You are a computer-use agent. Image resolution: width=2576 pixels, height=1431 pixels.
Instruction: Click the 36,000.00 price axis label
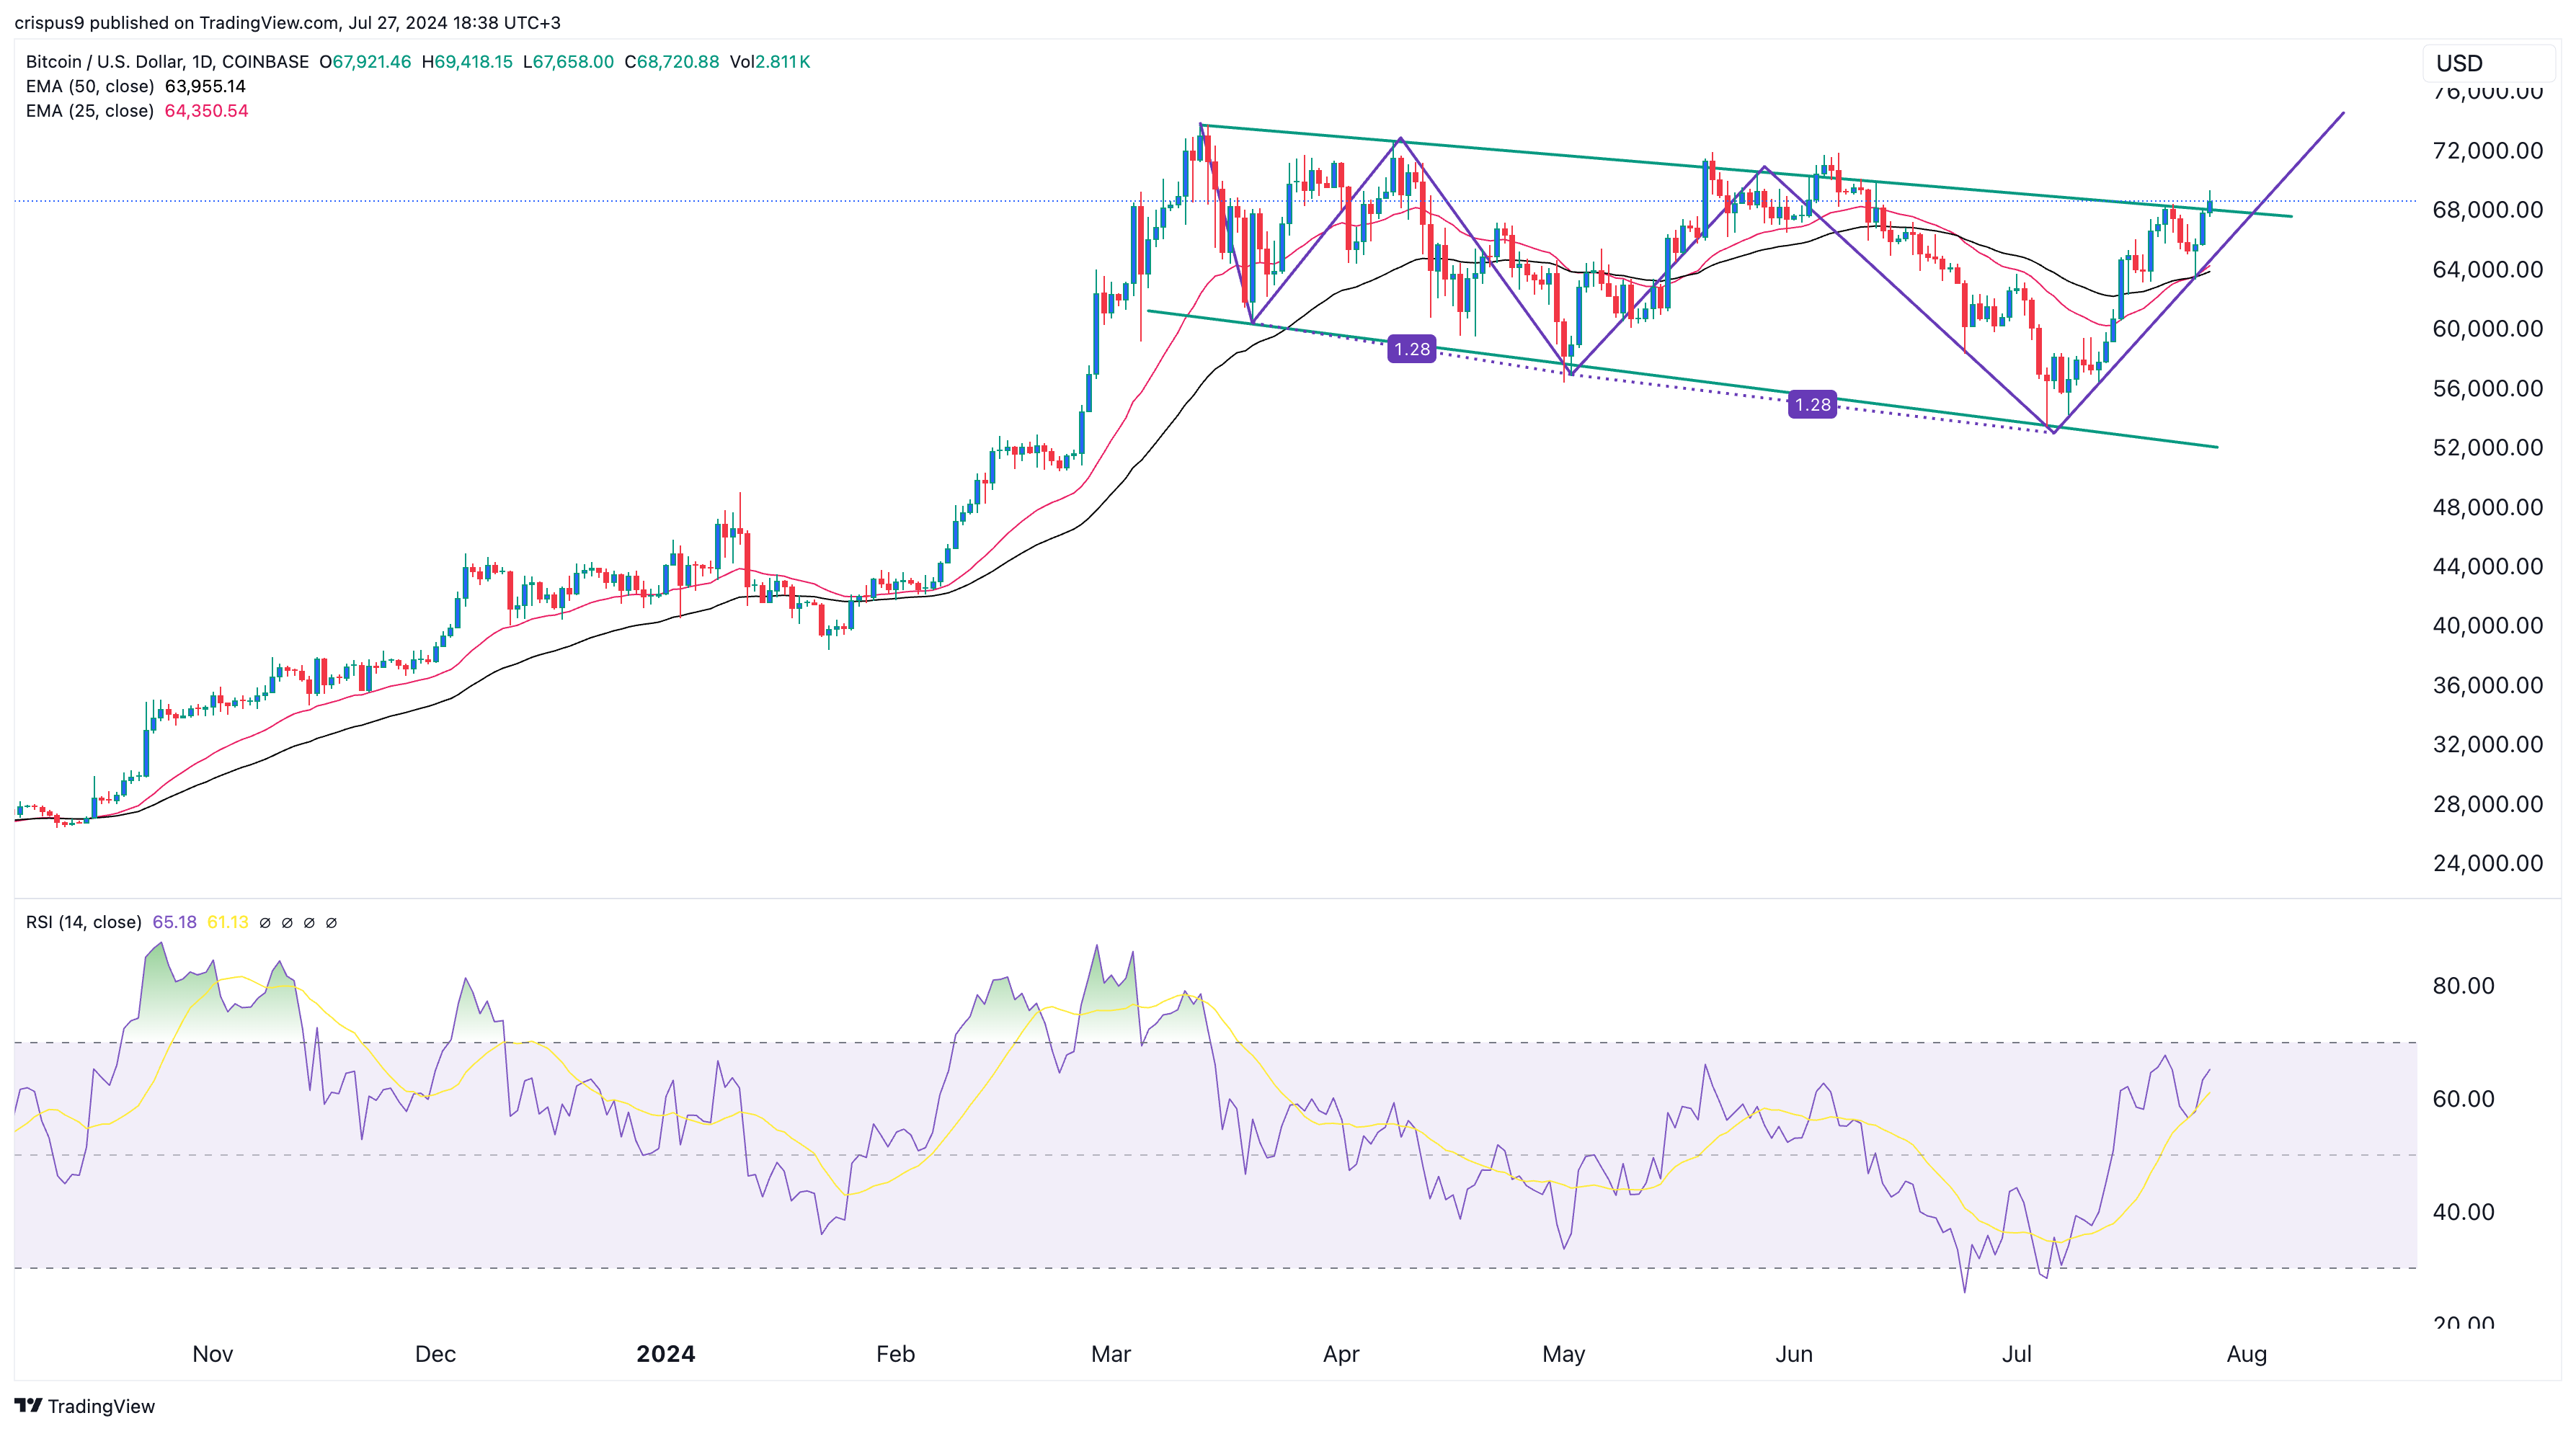pyautogui.click(x=2487, y=685)
